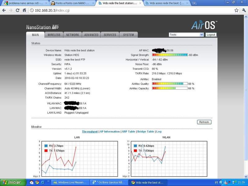Click the wireless network tray icon
Viewport: 248px width, 186px height.
click(x=234, y=182)
